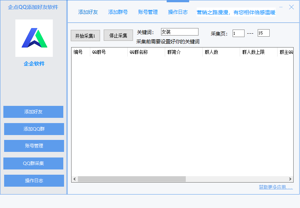Click the end page field showing 15

(x=263, y=33)
